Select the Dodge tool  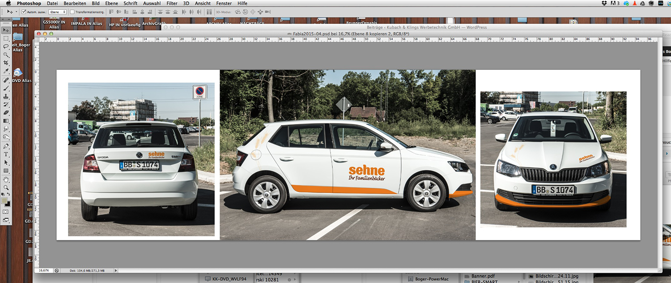click(6, 137)
